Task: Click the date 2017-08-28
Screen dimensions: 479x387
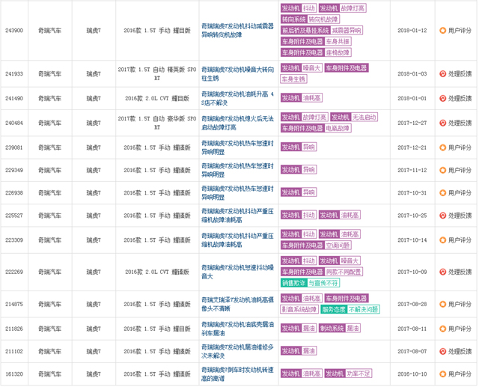Action: click(412, 304)
